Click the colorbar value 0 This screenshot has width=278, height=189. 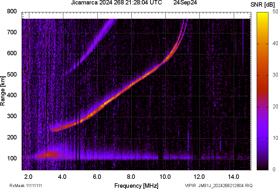click(274, 170)
